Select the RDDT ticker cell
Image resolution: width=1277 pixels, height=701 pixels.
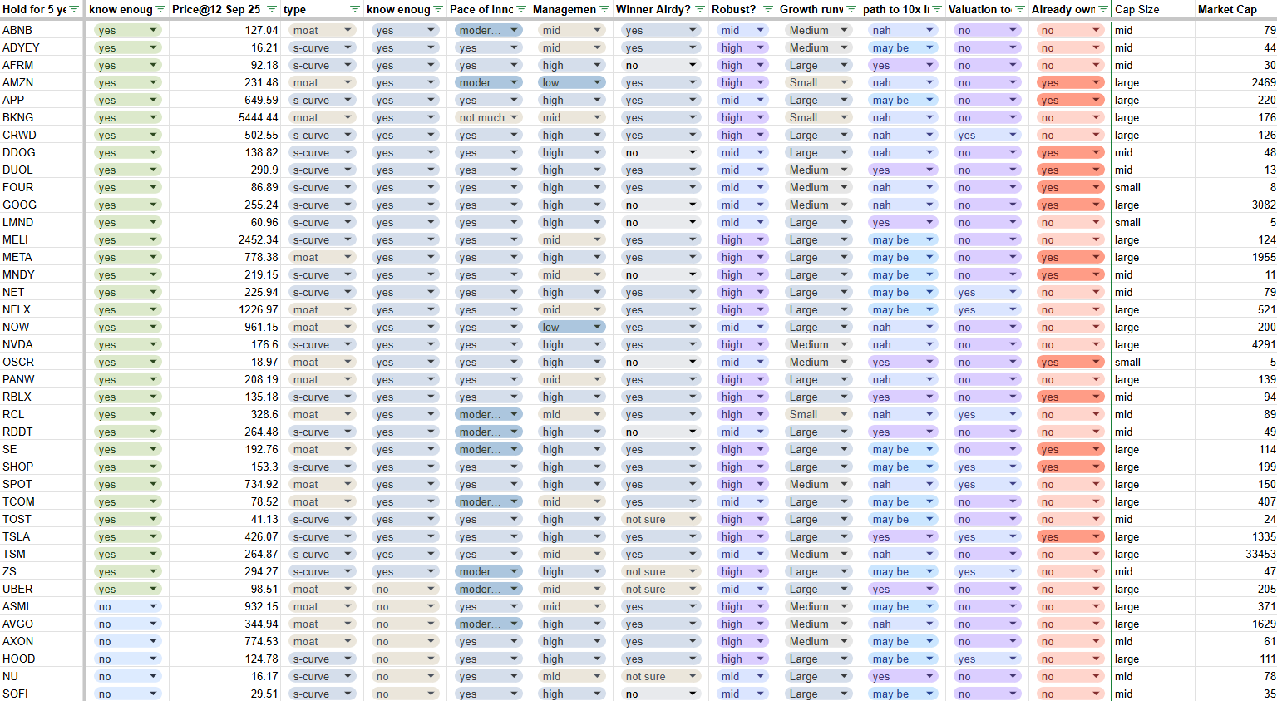pyautogui.click(x=42, y=432)
